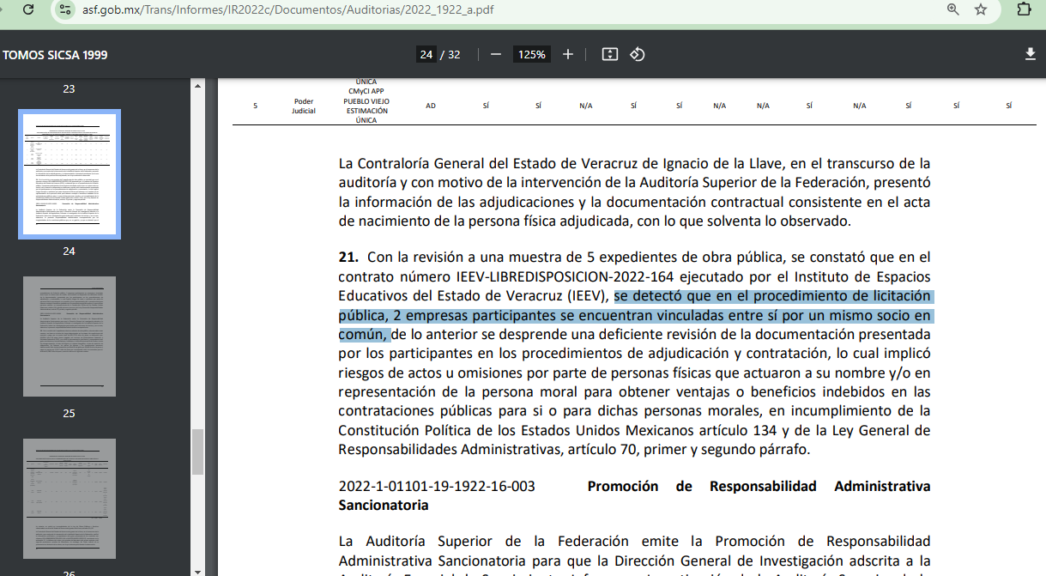Image resolution: width=1046 pixels, height=576 pixels.
Task: Click paragraph number '21.'
Action: point(348,257)
